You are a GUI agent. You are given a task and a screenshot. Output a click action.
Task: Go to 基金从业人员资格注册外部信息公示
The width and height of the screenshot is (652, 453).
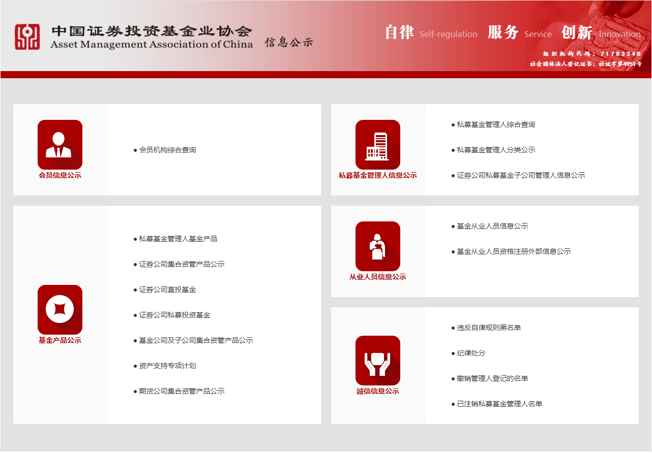click(514, 251)
